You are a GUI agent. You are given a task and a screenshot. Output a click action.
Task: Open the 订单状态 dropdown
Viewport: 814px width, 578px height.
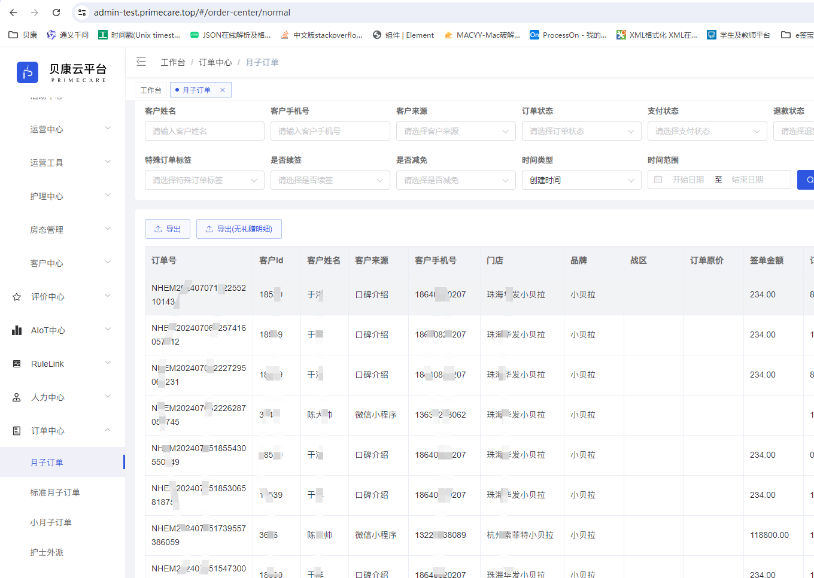tap(581, 131)
